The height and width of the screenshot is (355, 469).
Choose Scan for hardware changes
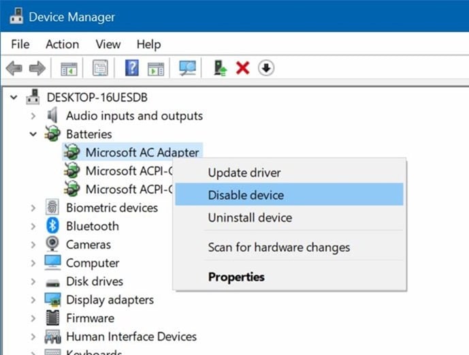click(x=289, y=247)
